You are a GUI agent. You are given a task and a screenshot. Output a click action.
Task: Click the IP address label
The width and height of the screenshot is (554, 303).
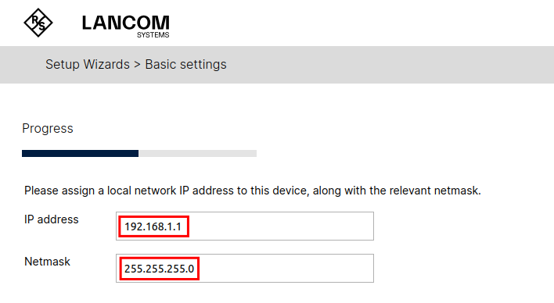(51, 219)
